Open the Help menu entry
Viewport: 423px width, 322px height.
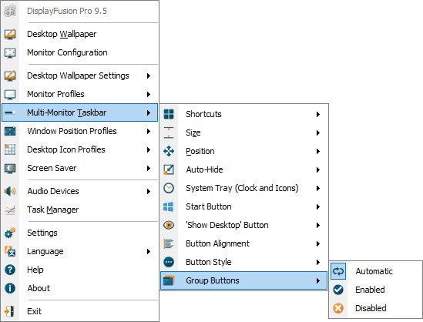click(x=80, y=270)
